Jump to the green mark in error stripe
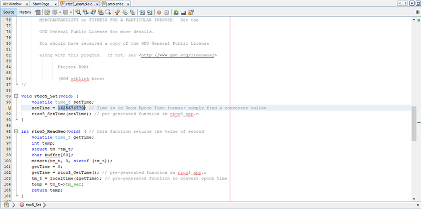 [x=418, y=122]
